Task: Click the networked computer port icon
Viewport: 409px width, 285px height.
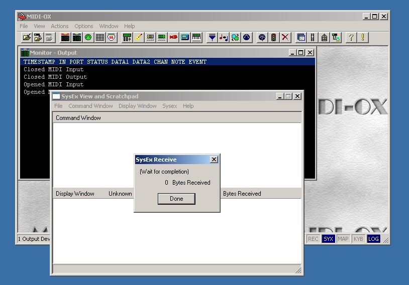Action: click(336, 38)
